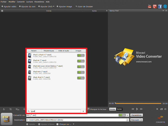
Task: Open the Paramètres menu
Action: click(x=39, y=2)
